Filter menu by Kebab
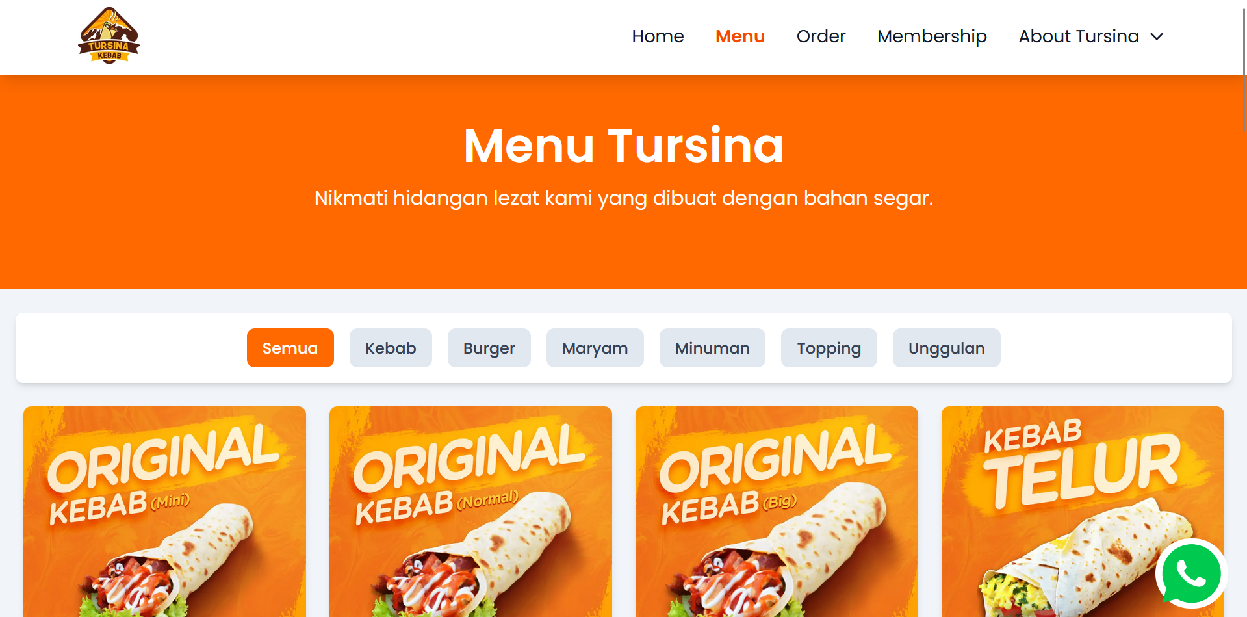Viewport: 1247px width, 617px height. 391,348
